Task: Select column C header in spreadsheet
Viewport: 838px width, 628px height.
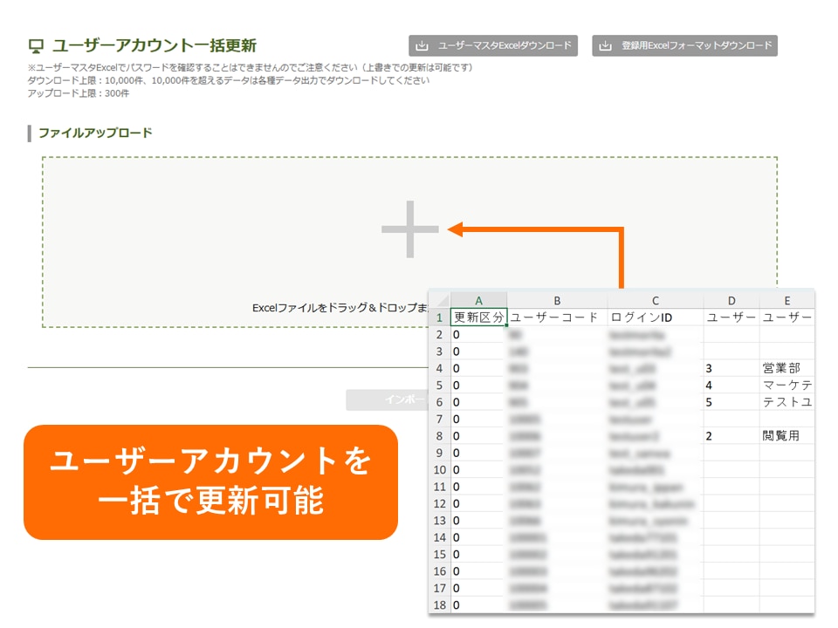Action: [x=656, y=301]
